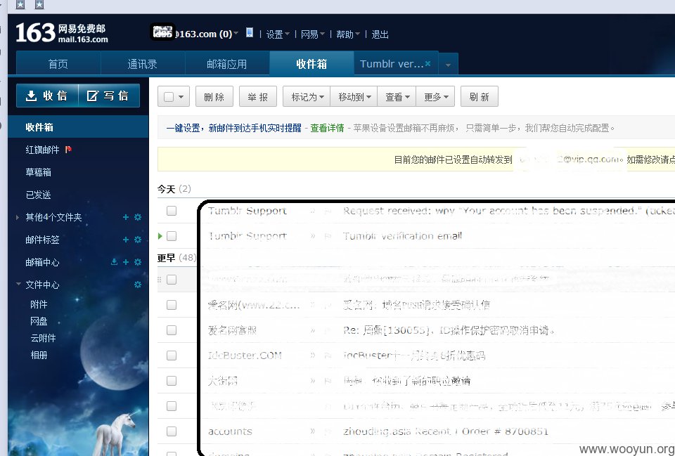Click the 删除 button
This screenshot has width=675, height=456.
click(x=214, y=97)
